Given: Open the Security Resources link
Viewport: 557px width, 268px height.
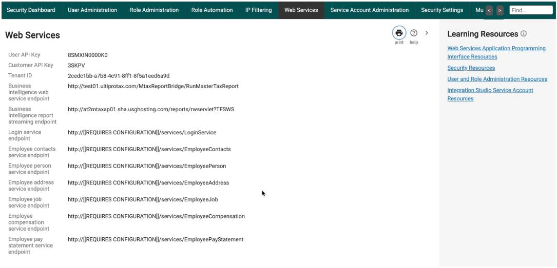Looking at the screenshot, I should click(471, 68).
